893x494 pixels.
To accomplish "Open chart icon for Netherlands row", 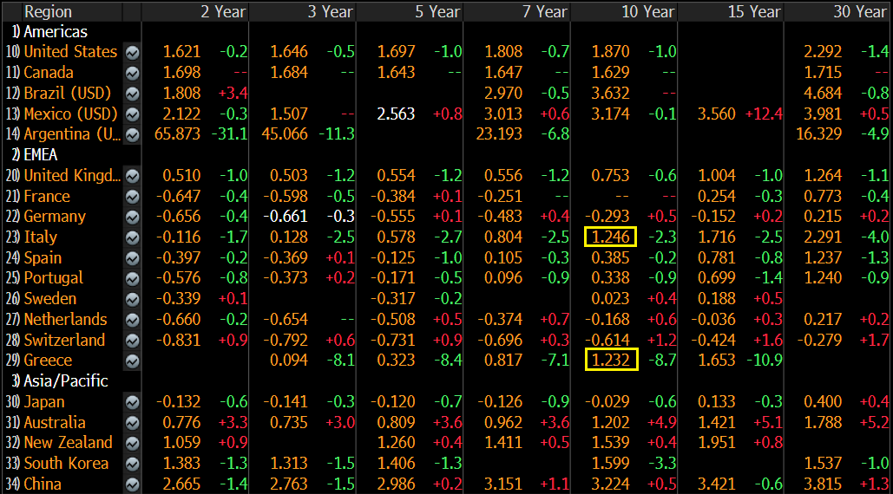I will (132, 320).
